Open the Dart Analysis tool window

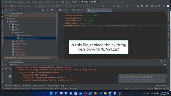point(39,86)
